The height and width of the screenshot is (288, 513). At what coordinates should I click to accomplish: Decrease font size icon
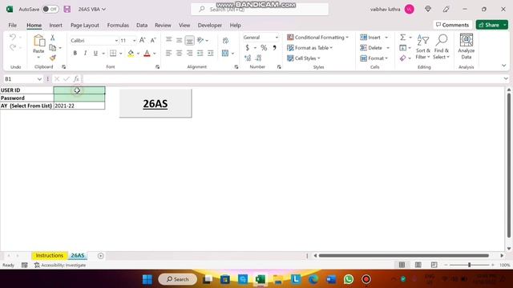(153, 40)
